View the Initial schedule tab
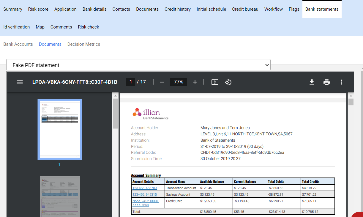The image size is (363, 217). [x=211, y=9]
